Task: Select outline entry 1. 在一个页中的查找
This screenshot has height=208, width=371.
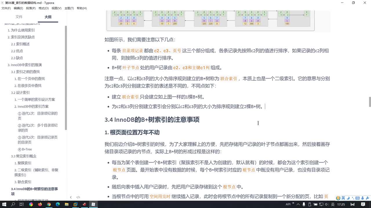Action: point(30,79)
